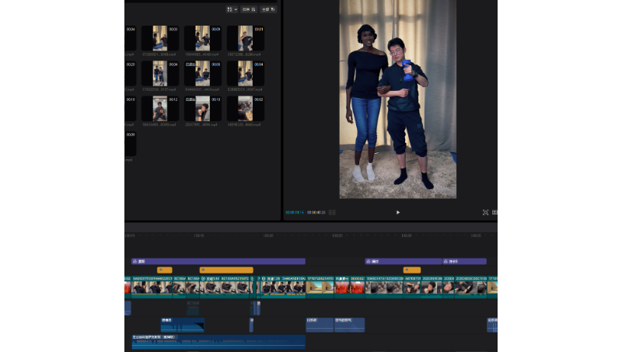Open the view layout dropdown in media panel

tap(232, 9)
